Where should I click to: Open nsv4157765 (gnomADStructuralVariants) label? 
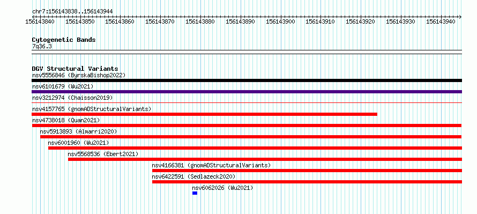click(92, 109)
